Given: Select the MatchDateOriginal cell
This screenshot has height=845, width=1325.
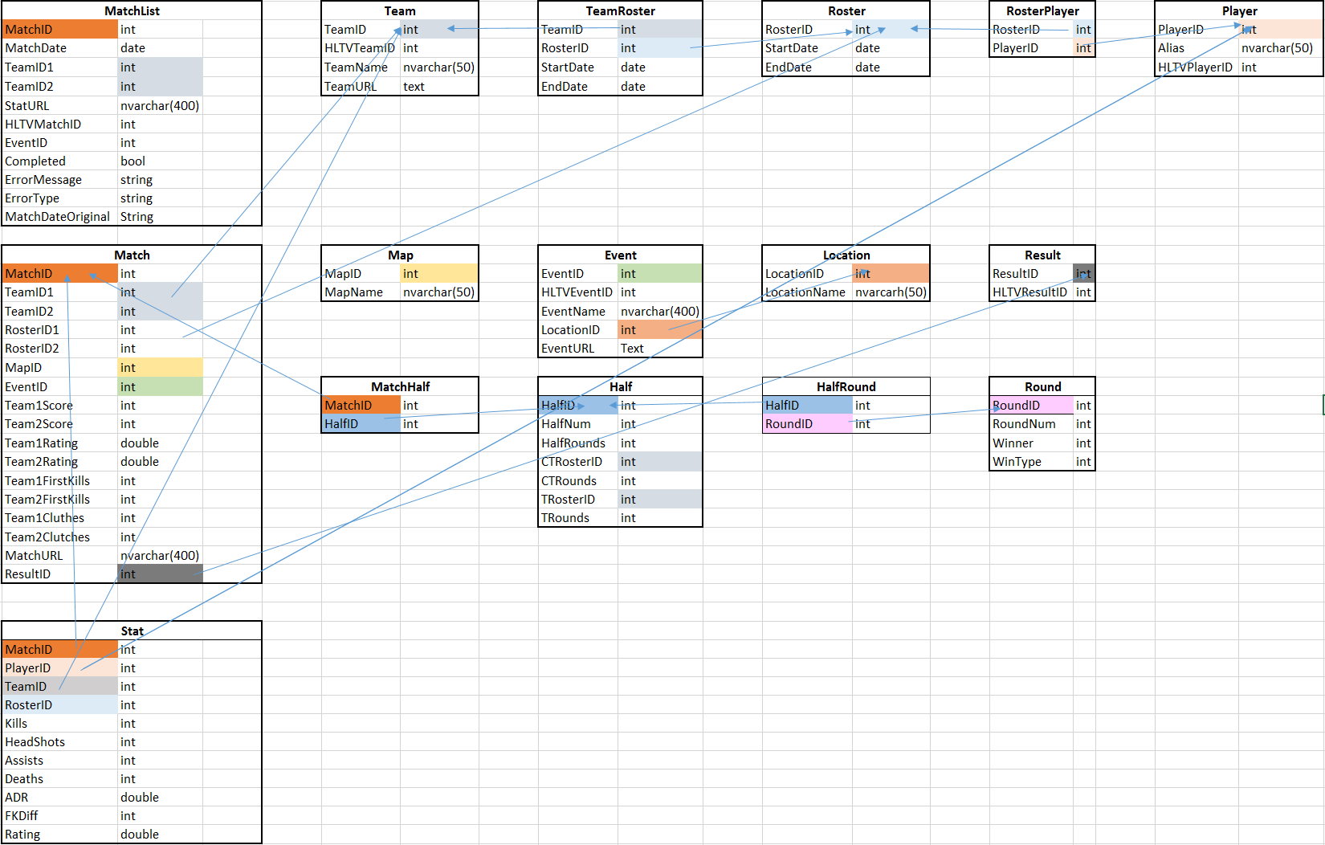Looking at the screenshot, I should tap(60, 217).
